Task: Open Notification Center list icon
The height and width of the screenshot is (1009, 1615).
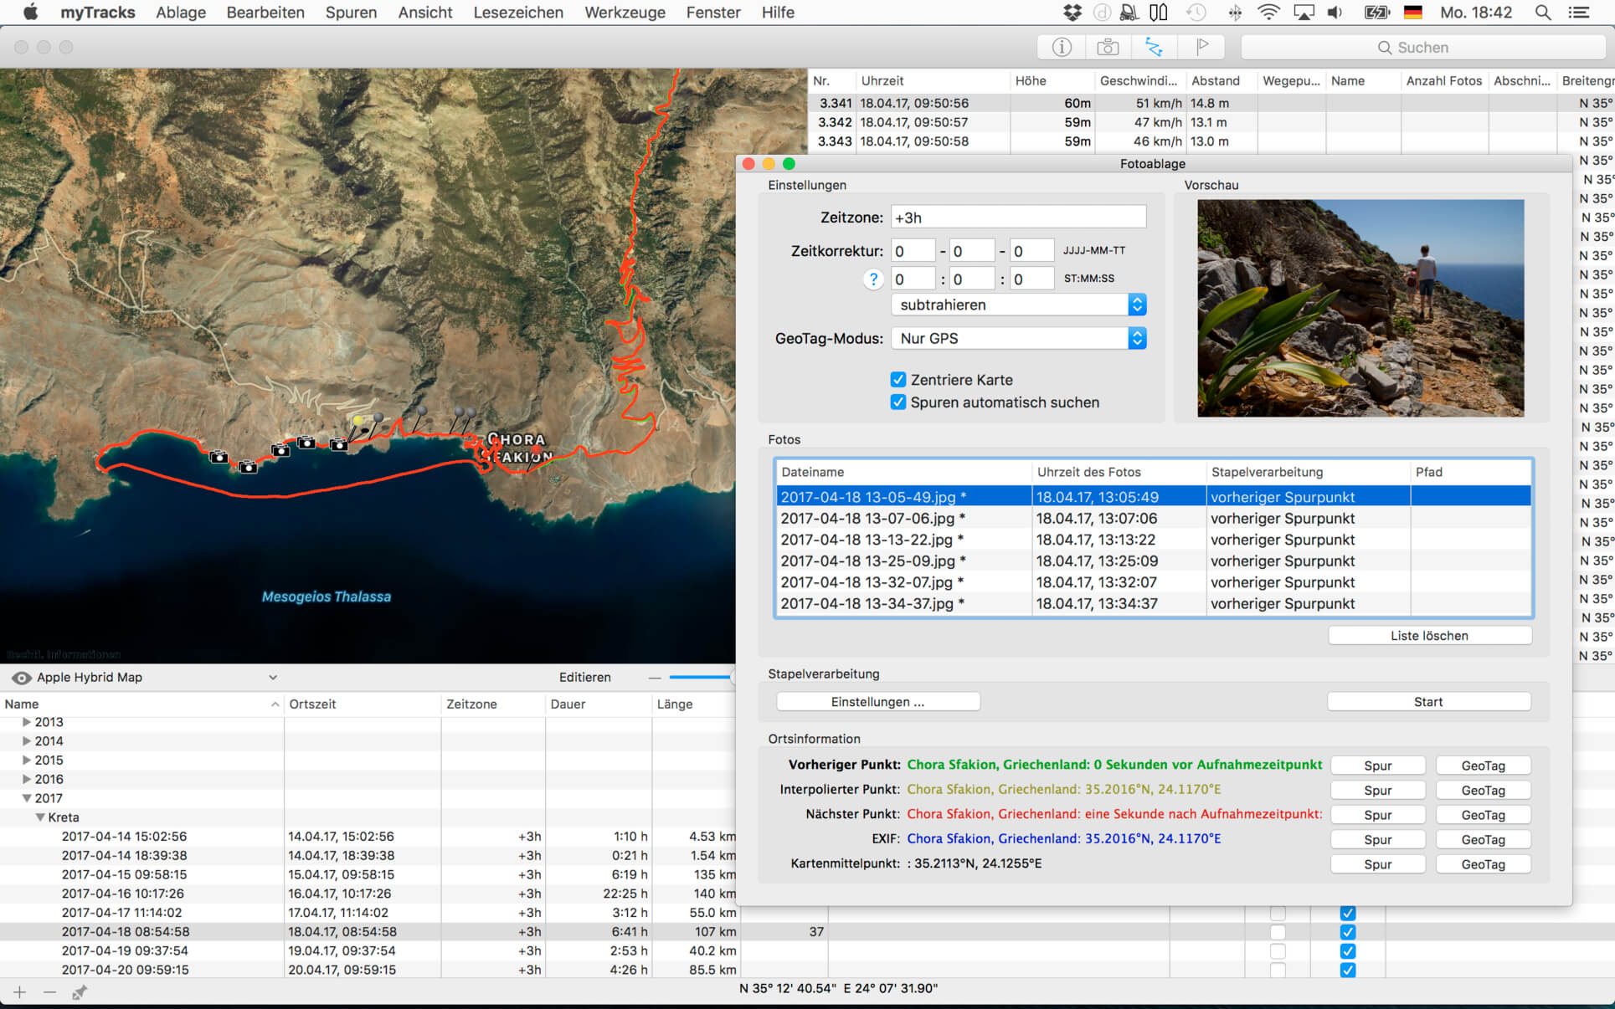Action: tap(1579, 13)
